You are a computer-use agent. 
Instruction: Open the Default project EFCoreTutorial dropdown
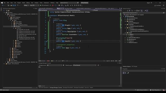pos(85,65)
